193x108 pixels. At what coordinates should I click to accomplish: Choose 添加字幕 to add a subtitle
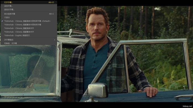tap(29, 6)
